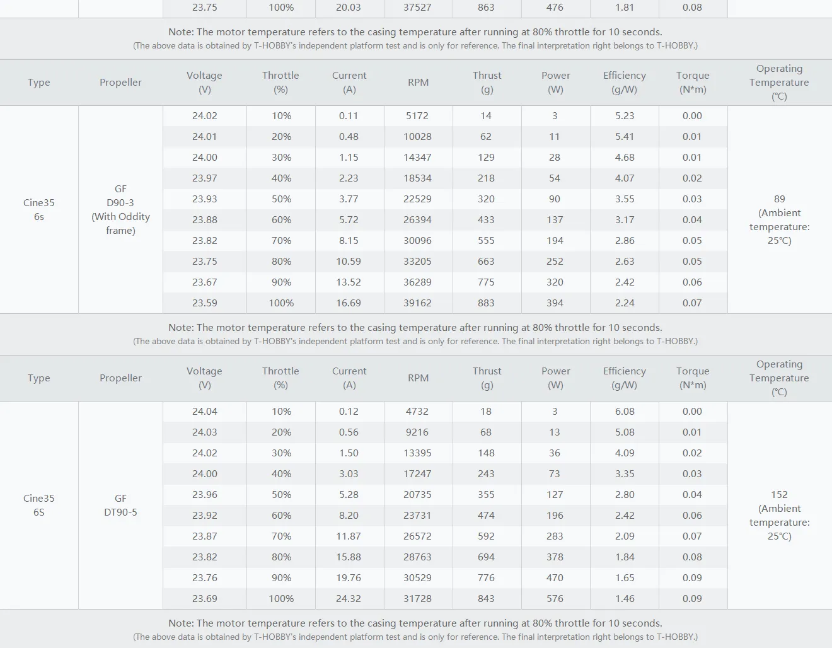Click voltage value 24.04
This screenshot has height=648, width=832.
click(204, 412)
